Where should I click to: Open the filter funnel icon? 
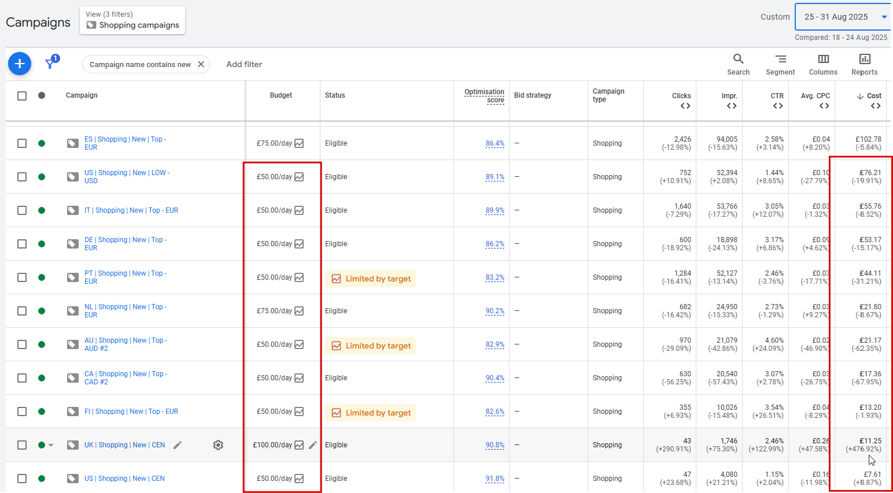(51, 63)
